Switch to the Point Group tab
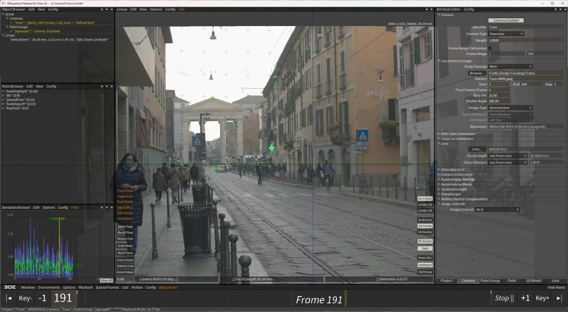The width and height of the screenshot is (568, 312). click(x=490, y=280)
